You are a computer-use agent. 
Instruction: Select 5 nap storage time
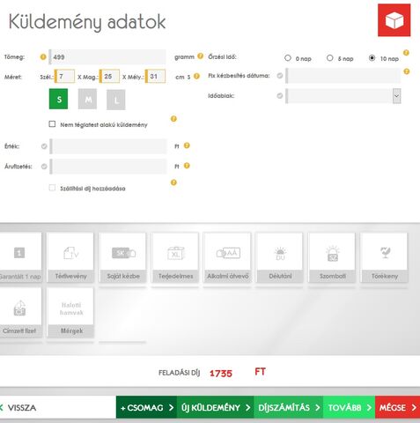click(330, 58)
